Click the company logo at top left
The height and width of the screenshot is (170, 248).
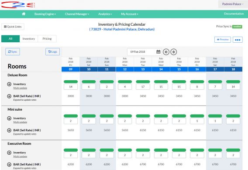[18, 5]
